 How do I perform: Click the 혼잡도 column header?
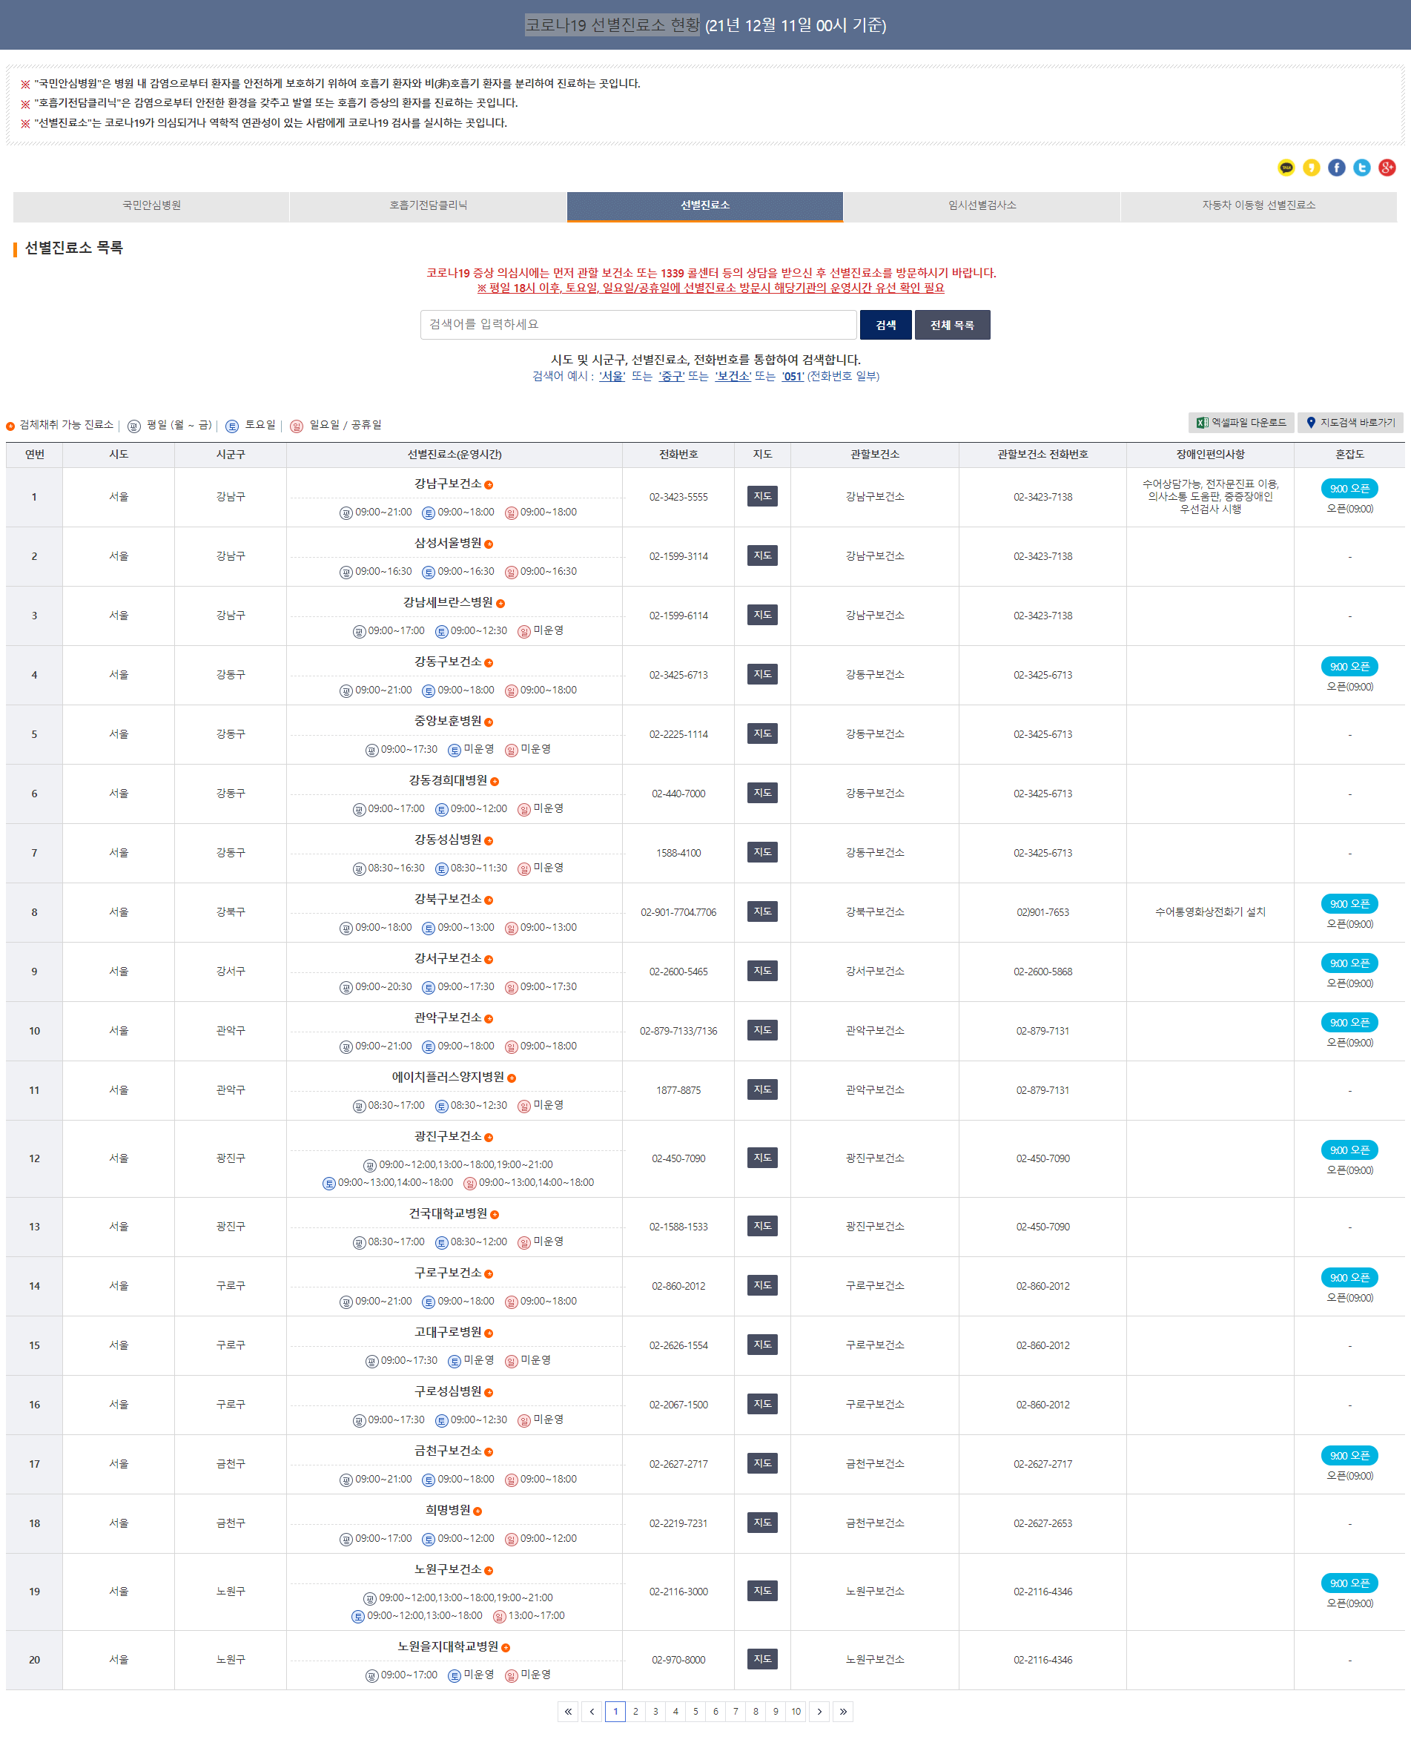tap(1349, 455)
